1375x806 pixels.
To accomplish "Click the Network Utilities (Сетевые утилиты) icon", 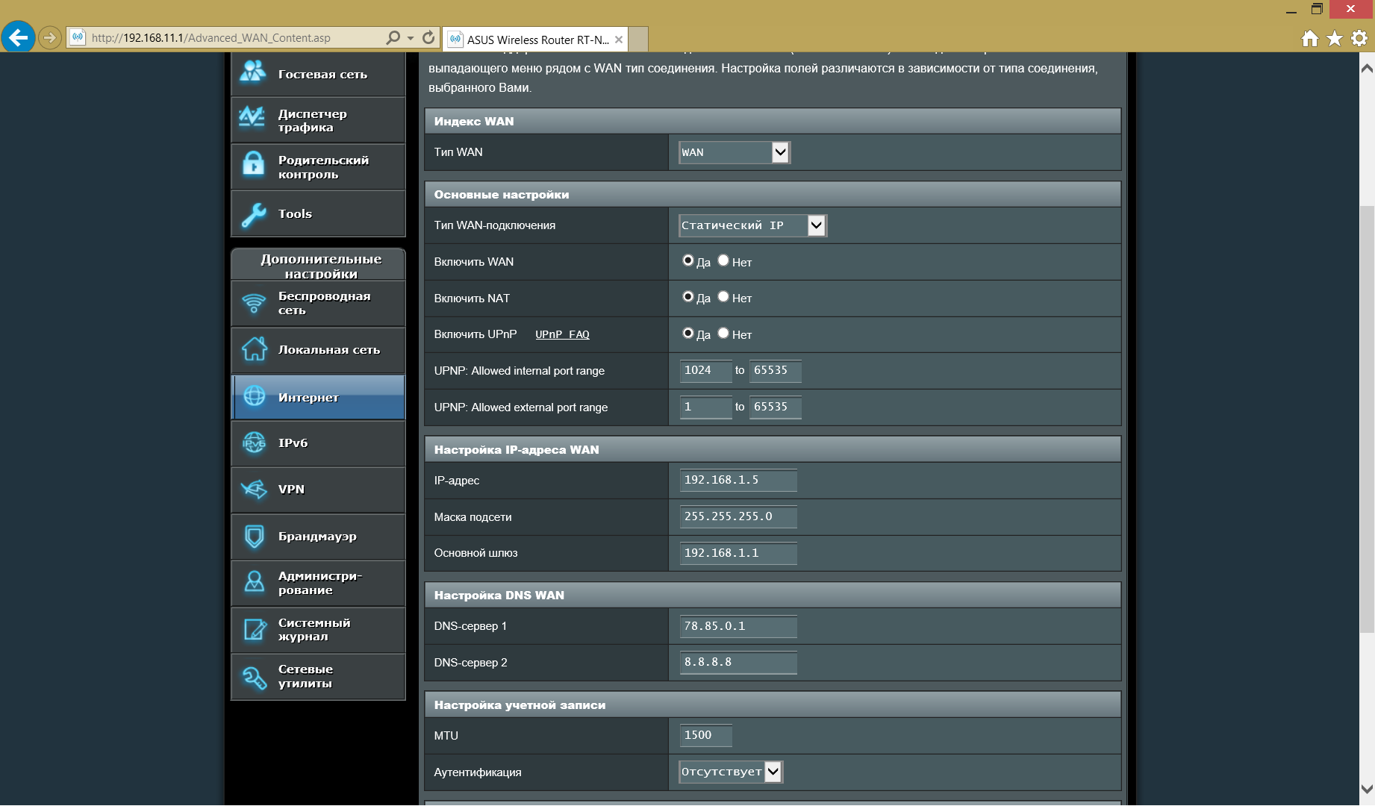I will click(x=254, y=677).
